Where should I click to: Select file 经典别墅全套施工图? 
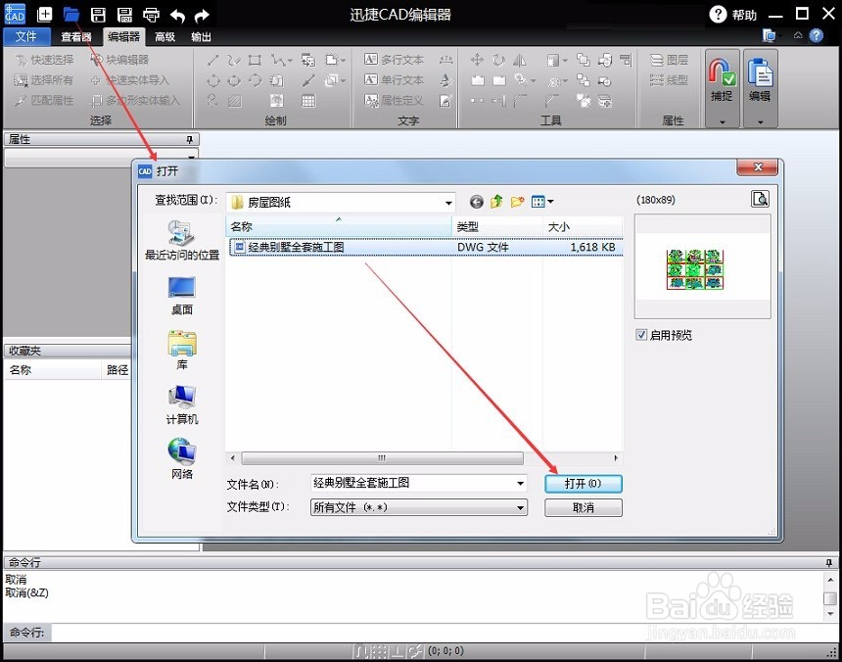[426, 247]
